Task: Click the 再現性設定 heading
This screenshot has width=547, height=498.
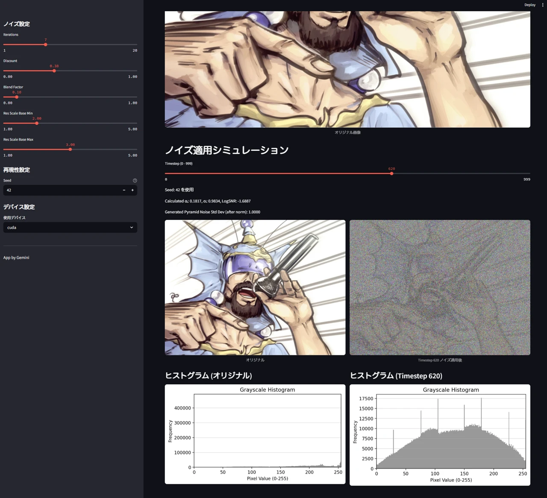Action: pos(17,170)
